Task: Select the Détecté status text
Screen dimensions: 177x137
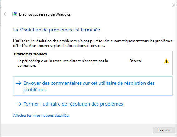Action: coord(136,61)
